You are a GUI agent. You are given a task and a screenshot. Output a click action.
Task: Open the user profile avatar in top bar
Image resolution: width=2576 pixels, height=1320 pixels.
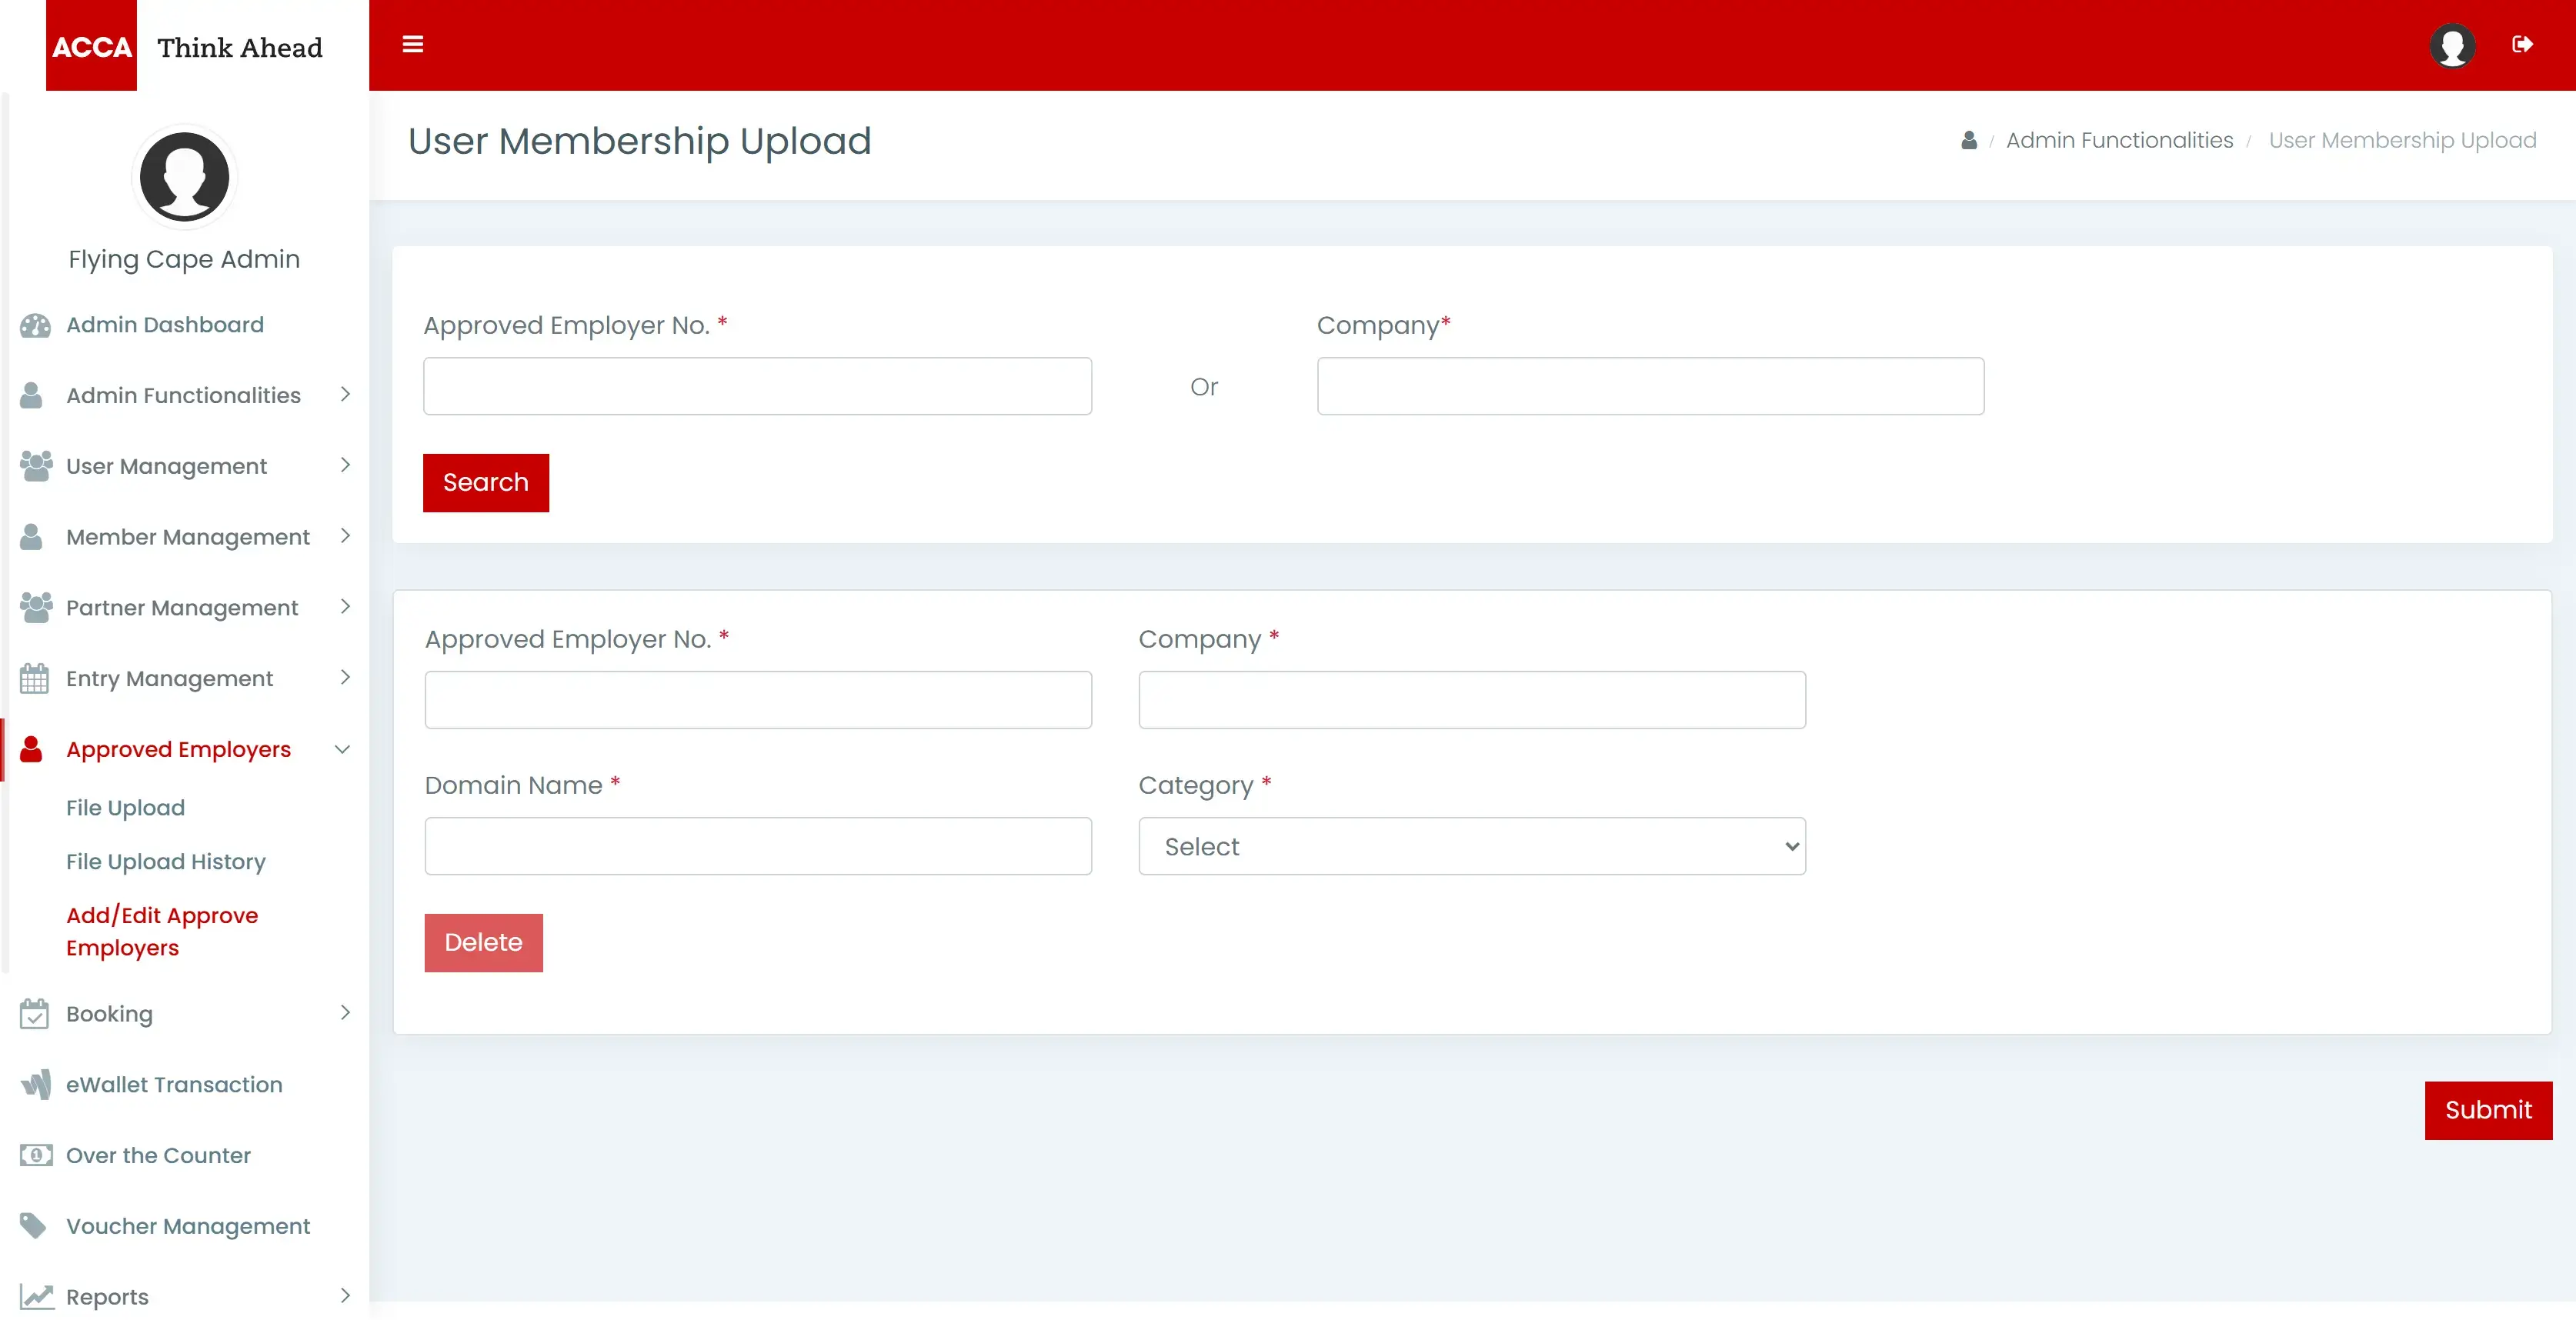2452,45
